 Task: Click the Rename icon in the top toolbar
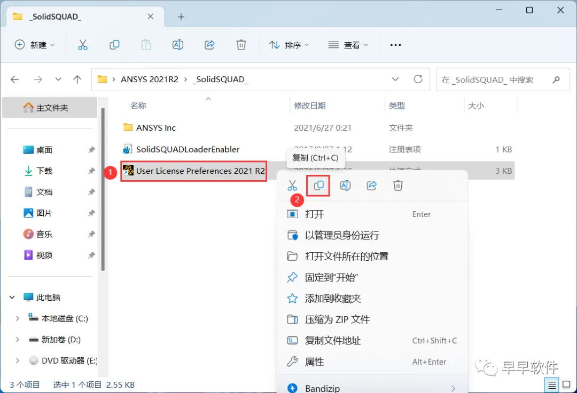[x=178, y=45]
